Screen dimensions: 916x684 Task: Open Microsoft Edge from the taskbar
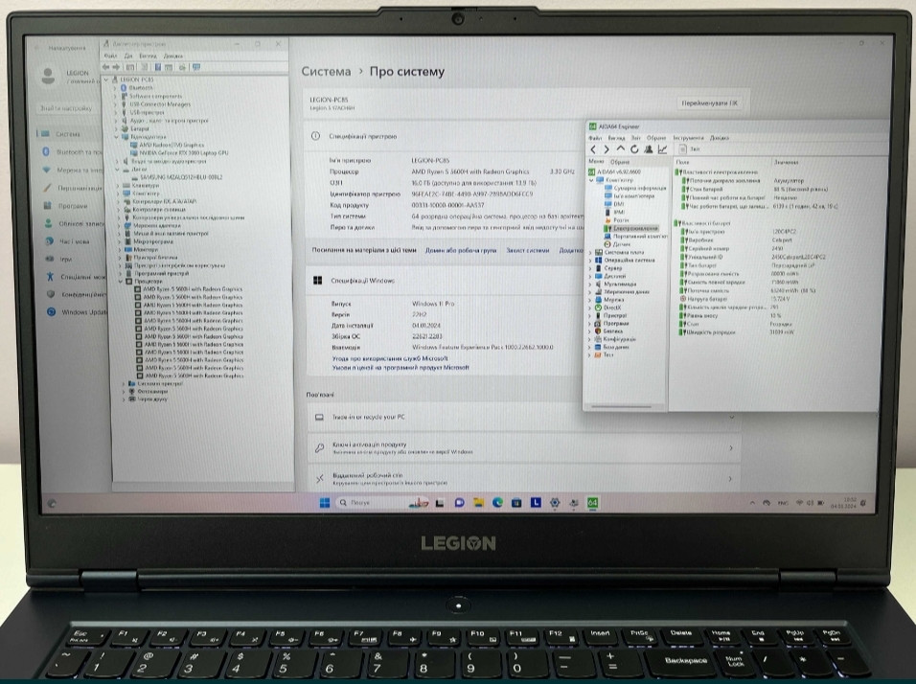[498, 503]
